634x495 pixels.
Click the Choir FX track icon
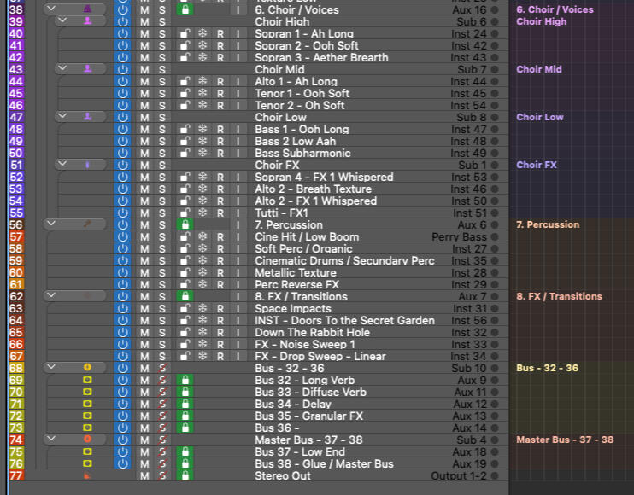[x=87, y=165]
